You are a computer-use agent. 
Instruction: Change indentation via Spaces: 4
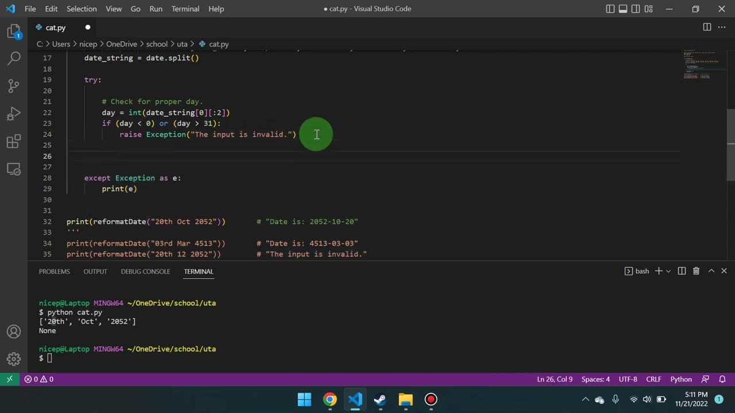coord(595,379)
